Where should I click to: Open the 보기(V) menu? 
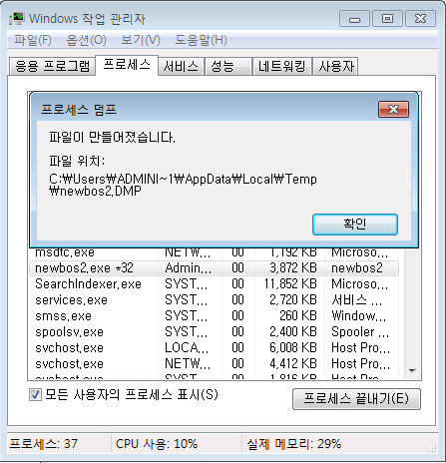click(x=141, y=40)
